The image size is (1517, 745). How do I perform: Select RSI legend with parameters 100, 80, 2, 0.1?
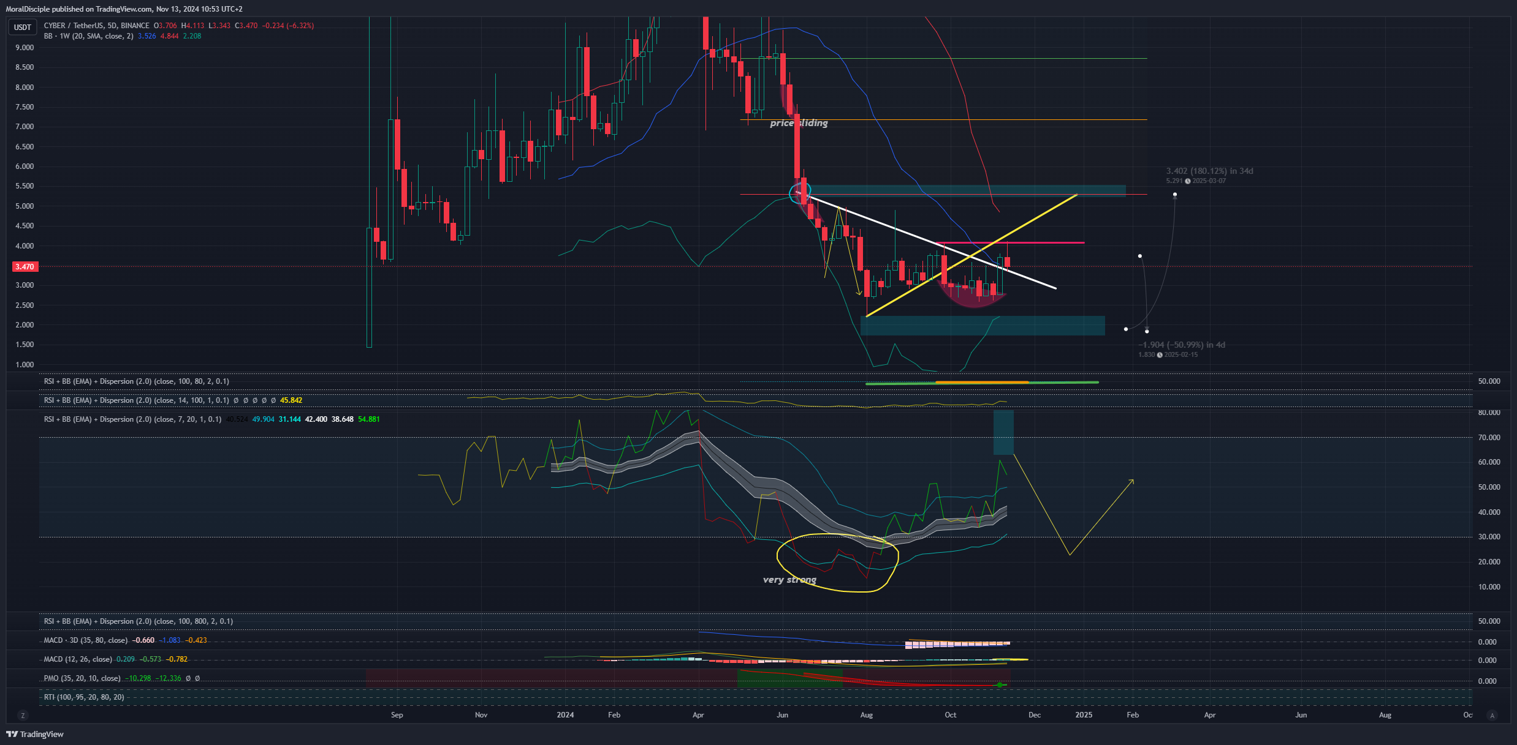pos(137,381)
